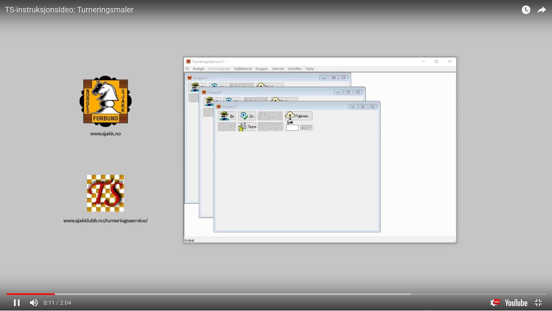This screenshot has width=552, height=311.
Task: Close the Gruppe C window
Action: click(x=373, y=107)
